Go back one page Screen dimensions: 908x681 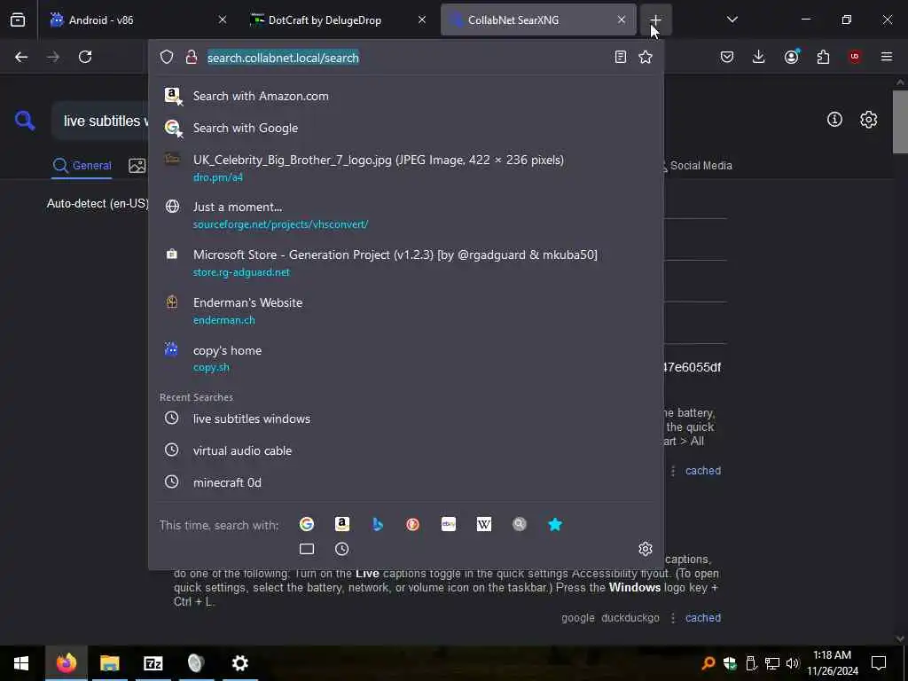(x=21, y=57)
